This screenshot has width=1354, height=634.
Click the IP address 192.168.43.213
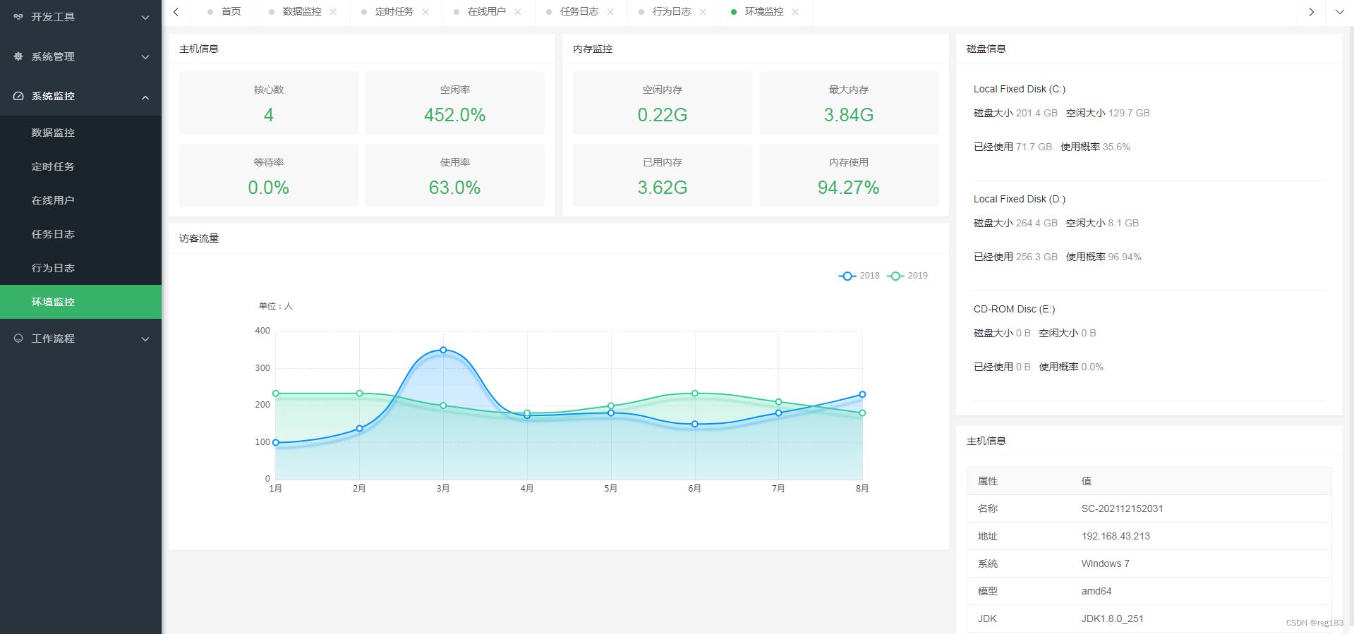click(1116, 536)
